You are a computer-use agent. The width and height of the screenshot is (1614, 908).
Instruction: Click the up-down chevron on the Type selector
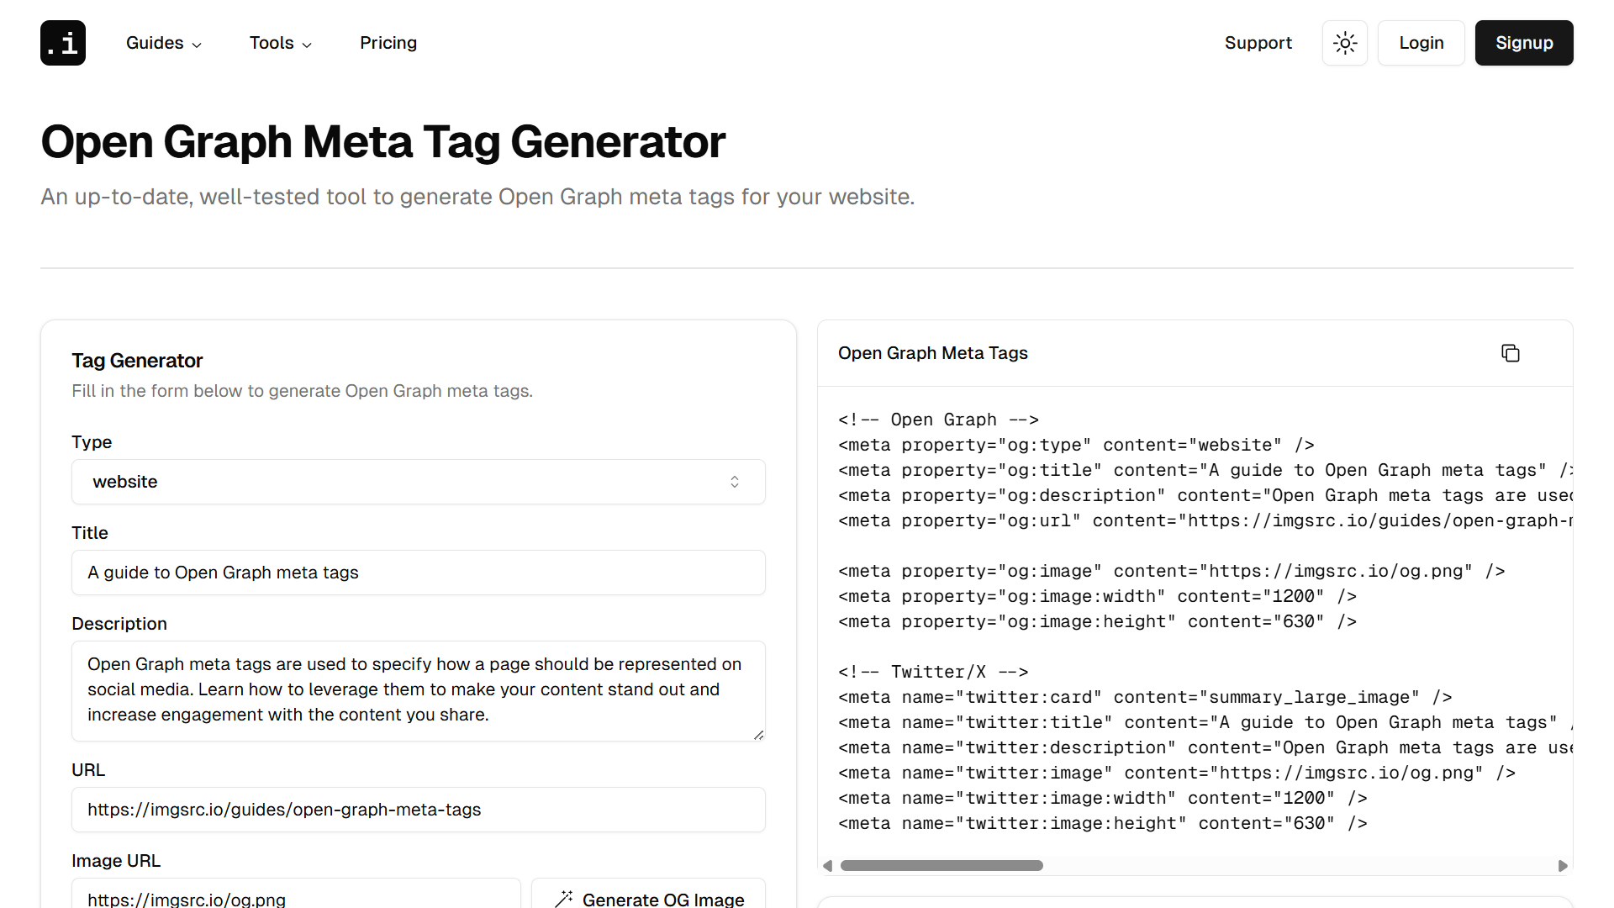(x=735, y=482)
